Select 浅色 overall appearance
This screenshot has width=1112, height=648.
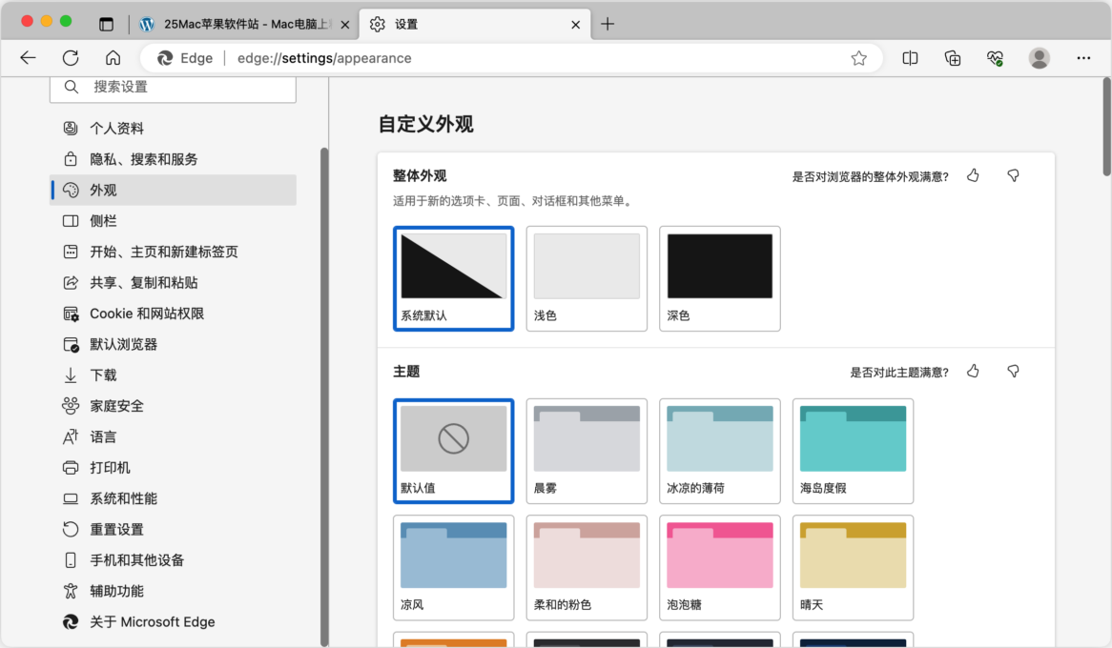click(587, 278)
